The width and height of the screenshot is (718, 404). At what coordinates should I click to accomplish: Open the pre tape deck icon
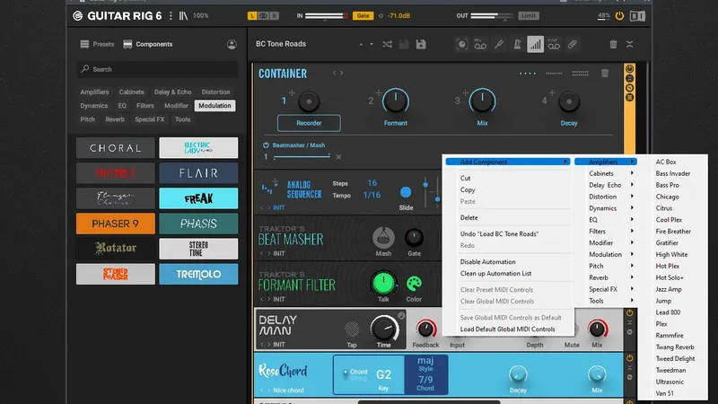click(480, 44)
